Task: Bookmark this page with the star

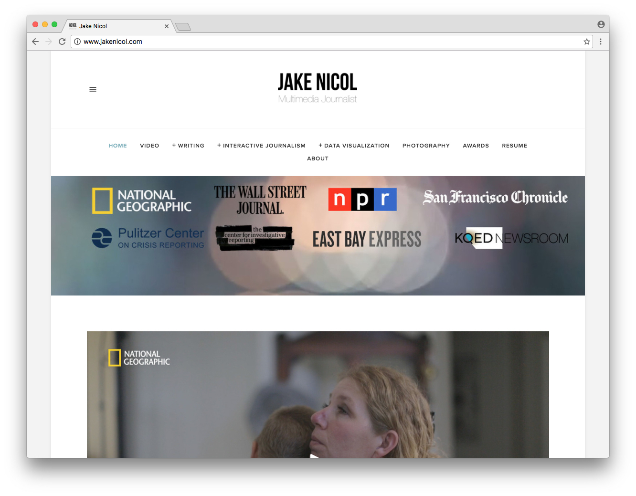Action: point(587,42)
